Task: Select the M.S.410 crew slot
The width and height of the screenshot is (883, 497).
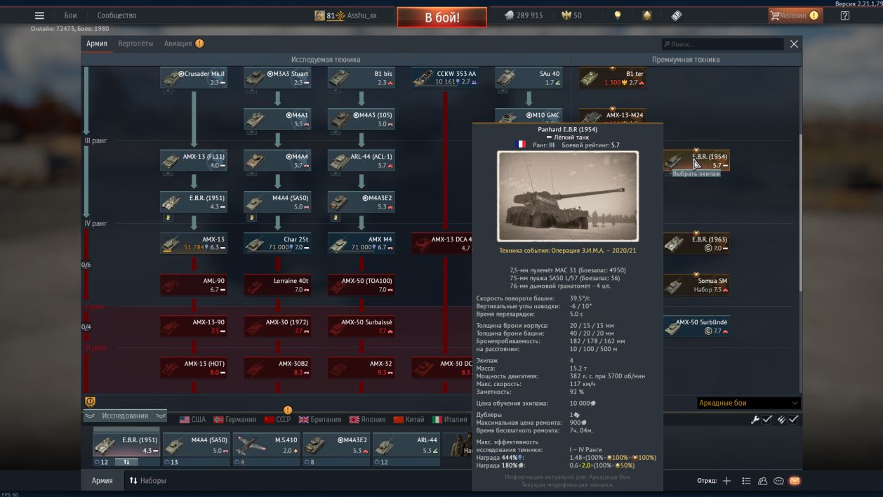Action: 266,449
